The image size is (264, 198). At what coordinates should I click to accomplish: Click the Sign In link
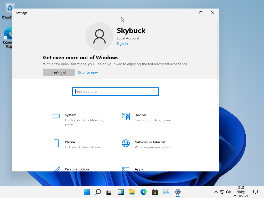[122, 44]
